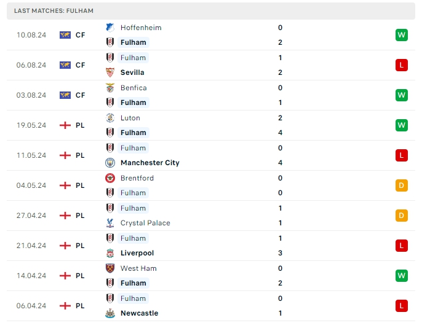Open the L result badge for the Sevilla match
Screen dimensions: 422x323
pyautogui.click(x=402, y=65)
